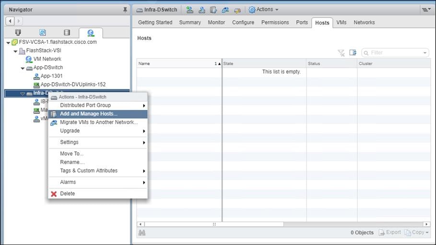Open the Alarms submenu
This screenshot has height=245, width=436.
tap(97, 182)
